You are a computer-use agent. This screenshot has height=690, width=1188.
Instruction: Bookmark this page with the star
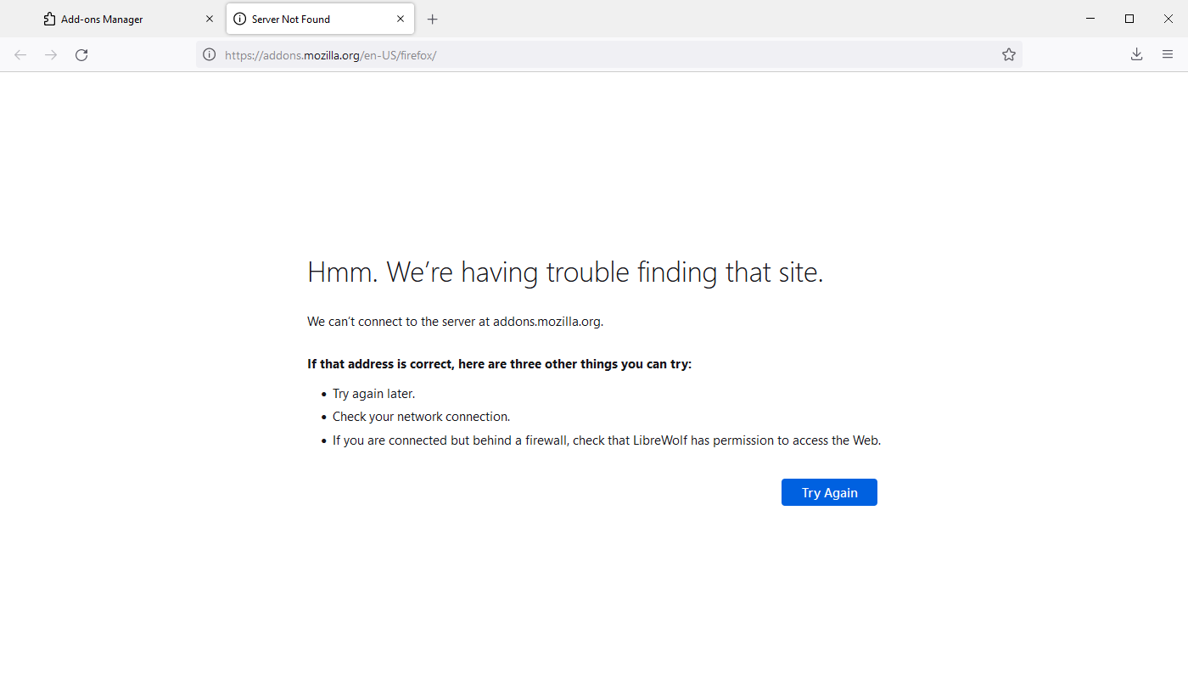point(1008,54)
